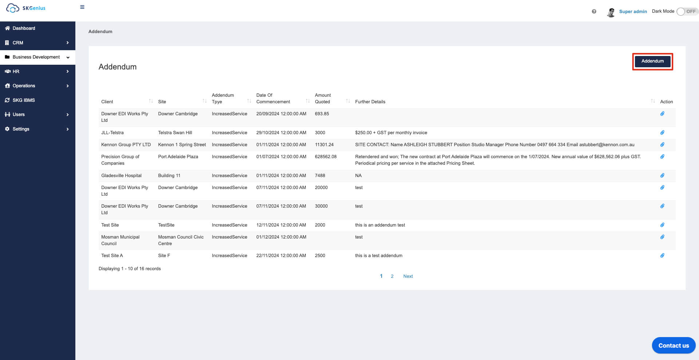
Task: Click the Settings gear icon
Action: [7, 129]
